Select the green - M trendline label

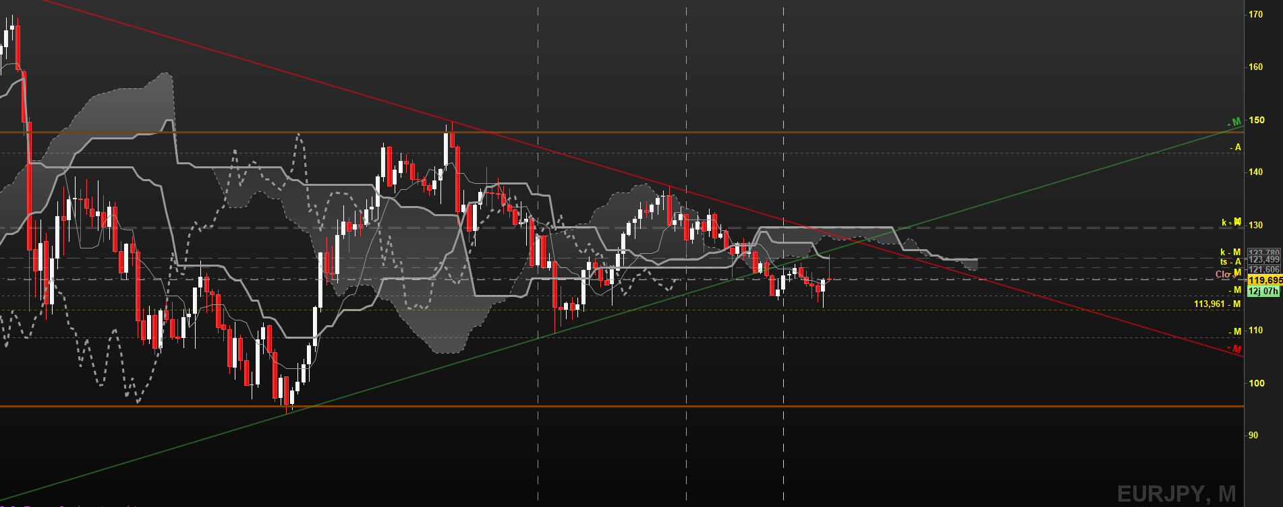pos(1234,123)
